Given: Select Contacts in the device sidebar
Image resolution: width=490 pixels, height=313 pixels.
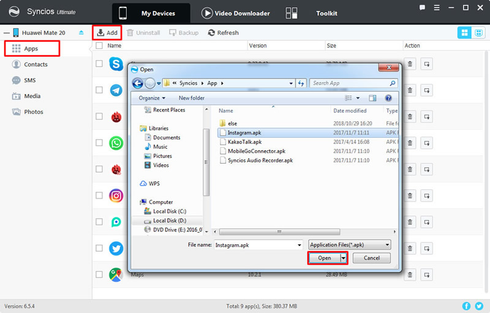Looking at the screenshot, I should pyautogui.click(x=29, y=64).
